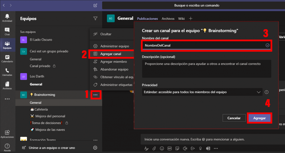
Task: Open the Aplicaciones store icon
Action: (7, 133)
